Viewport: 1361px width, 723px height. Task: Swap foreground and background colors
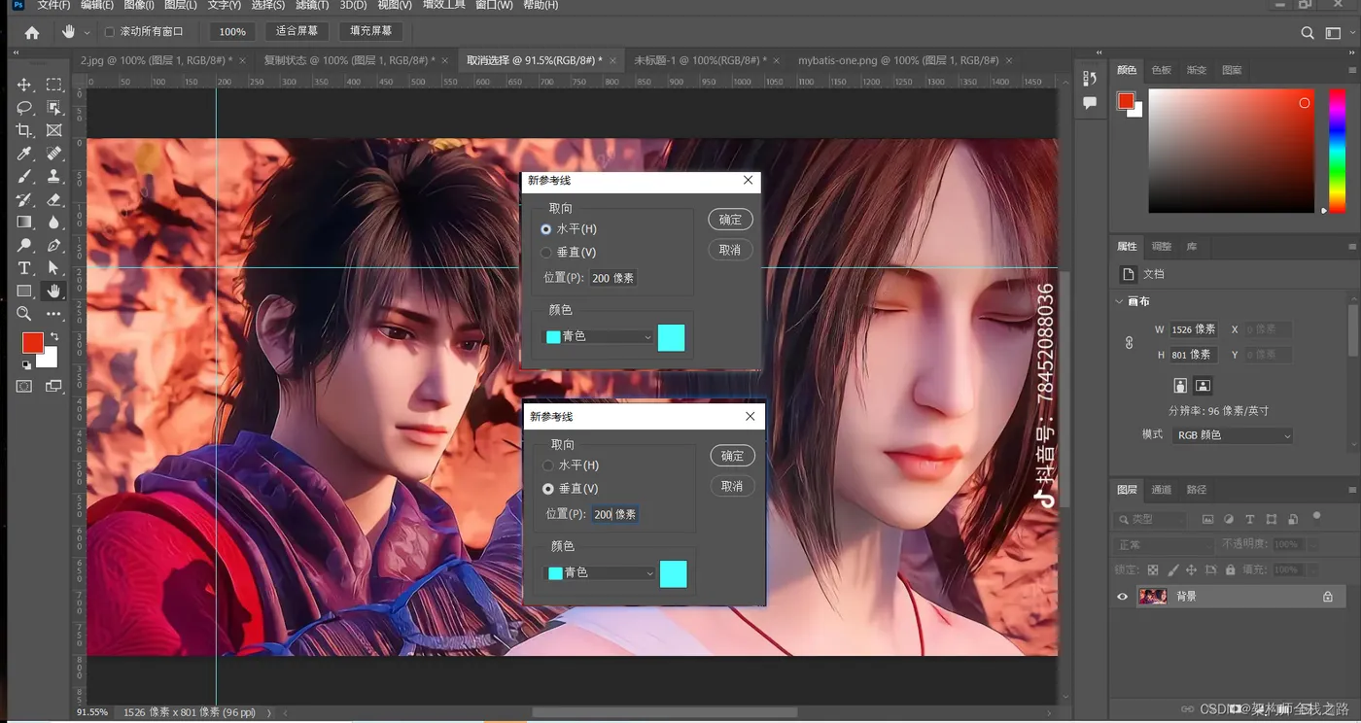click(x=54, y=336)
